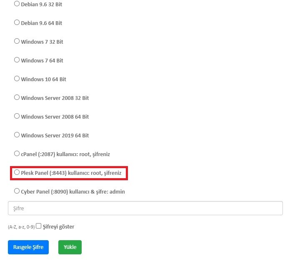Choose the Plesk Panel (:8443) radio button
Screen dimensions: 290x261
coord(17,172)
